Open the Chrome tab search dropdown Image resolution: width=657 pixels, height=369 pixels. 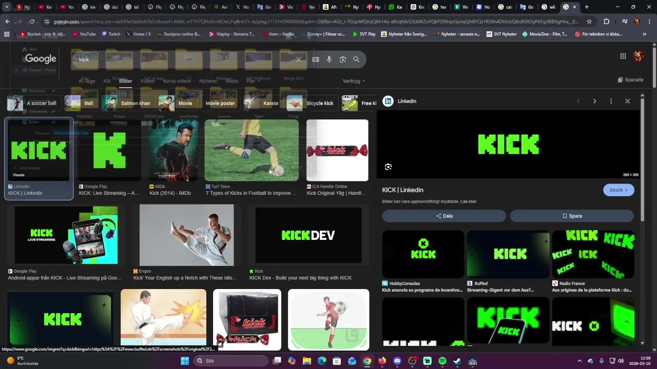click(7, 7)
